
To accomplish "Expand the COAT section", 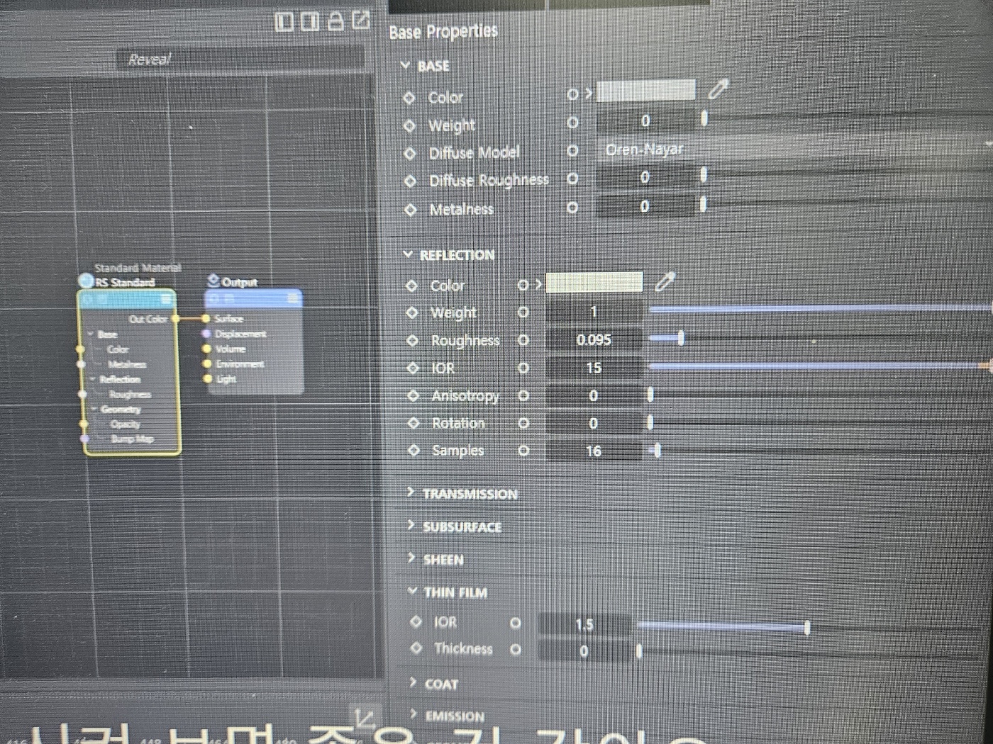I will tap(413, 682).
